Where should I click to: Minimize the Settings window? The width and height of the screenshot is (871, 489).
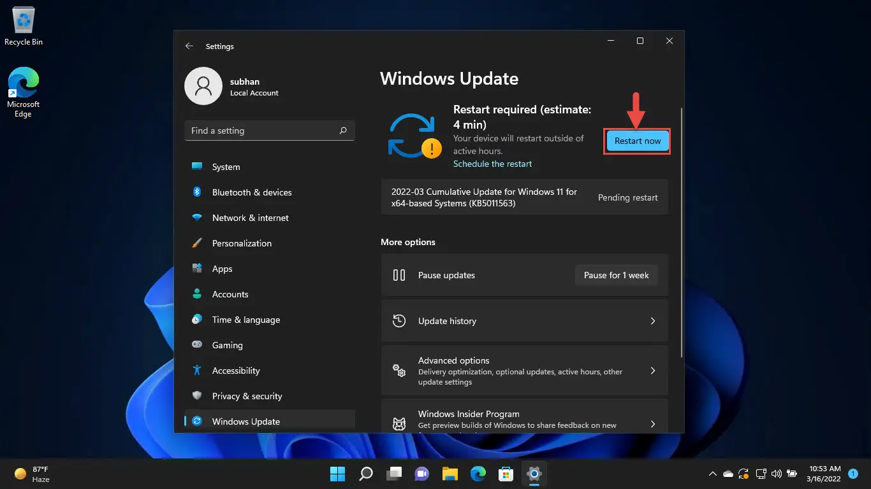click(611, 41)
